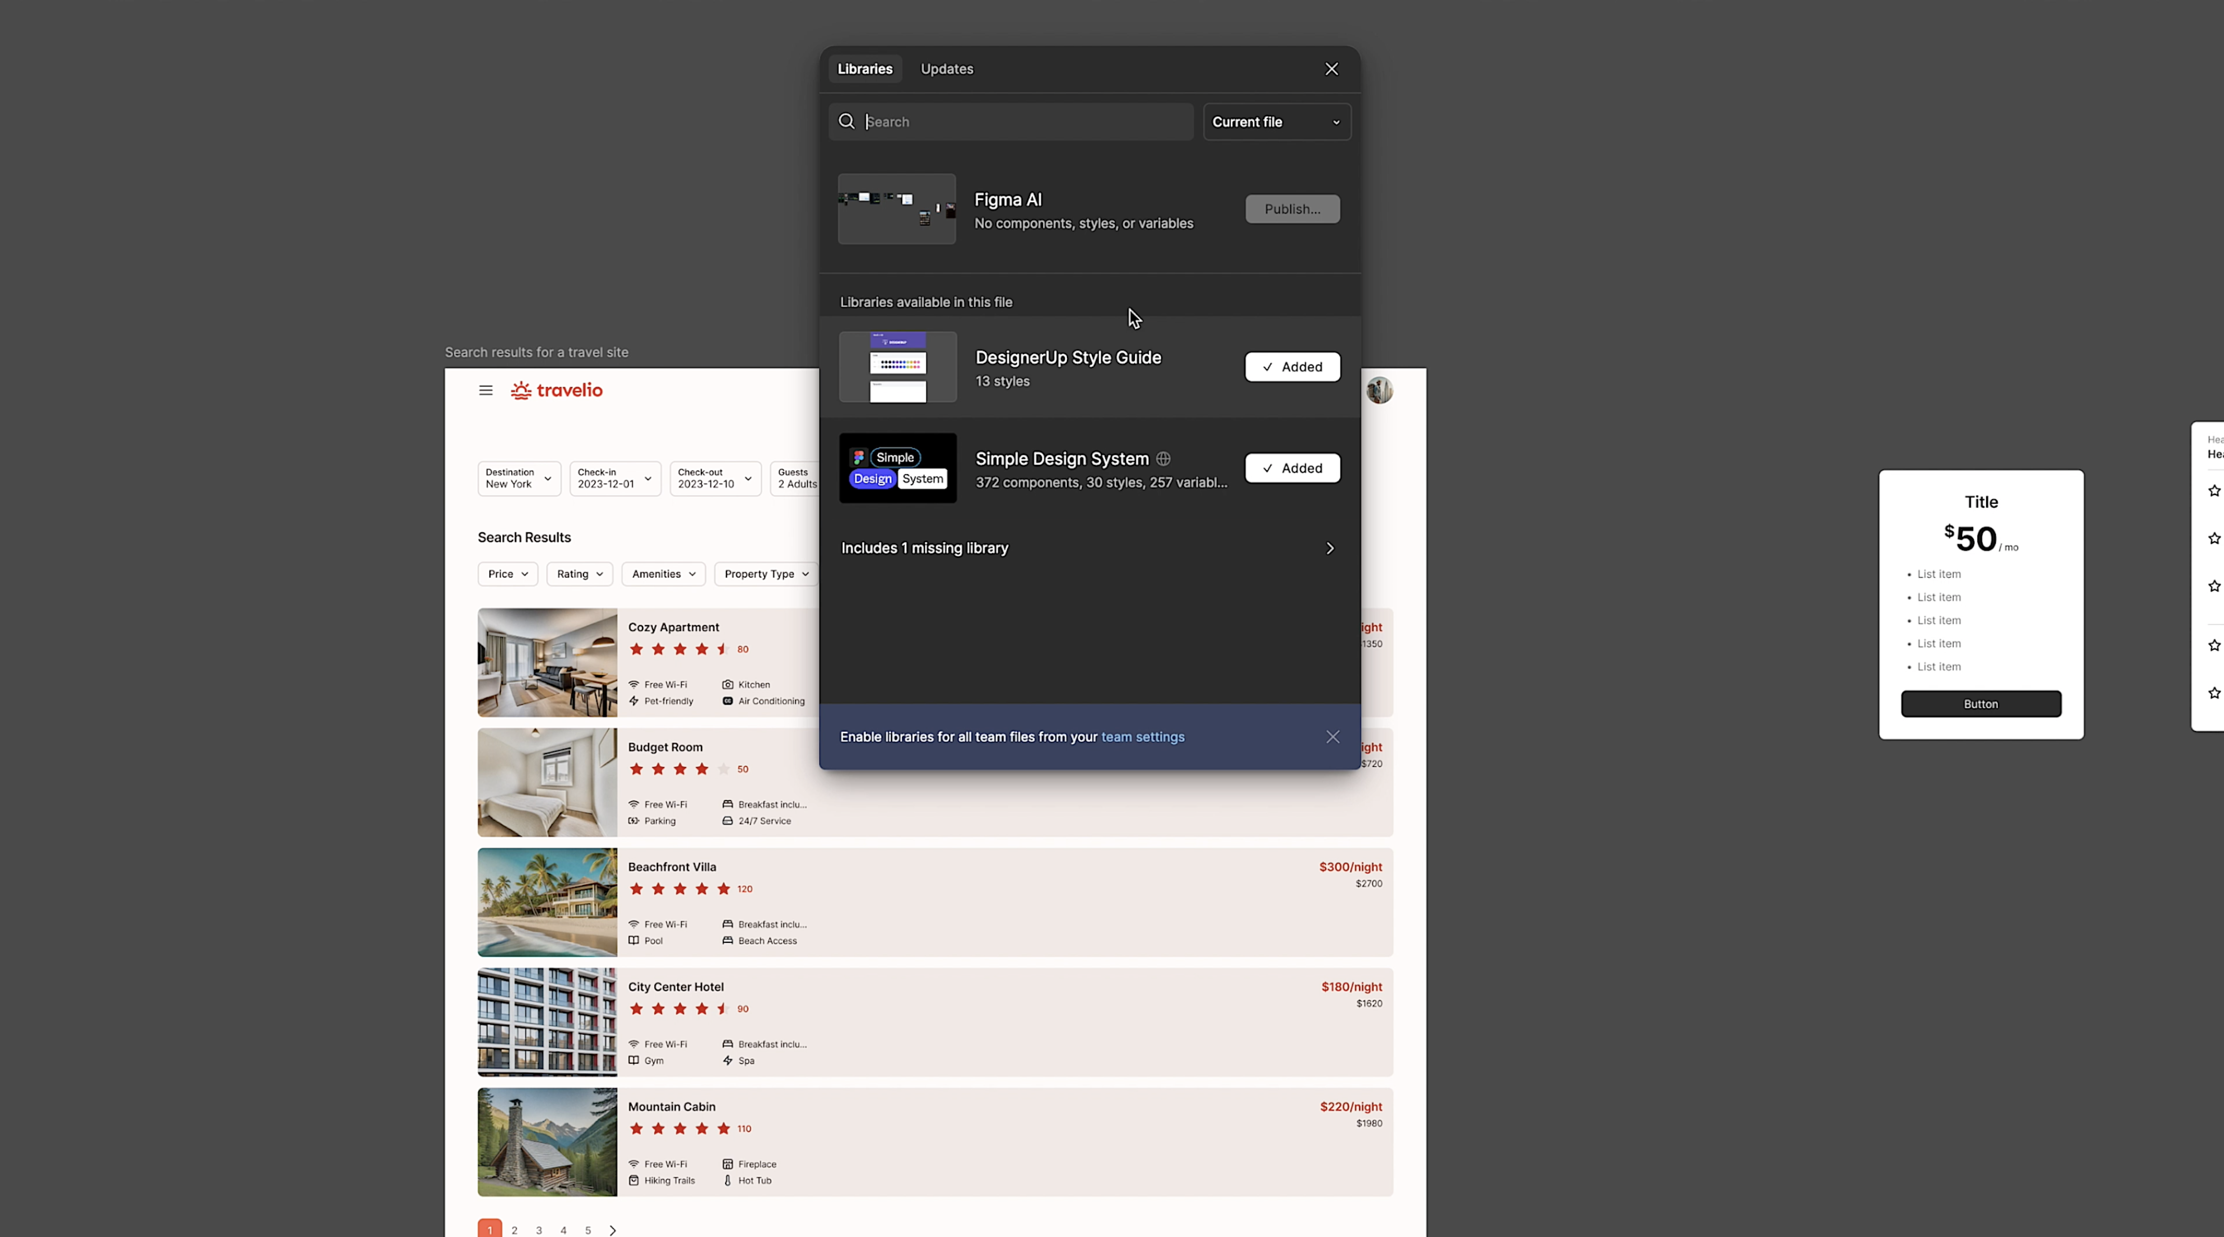Image resolution: width=2224 pixels, height=1237 pixels.
Task: Click the Publish button for Figma AI
Action: 1292,207
